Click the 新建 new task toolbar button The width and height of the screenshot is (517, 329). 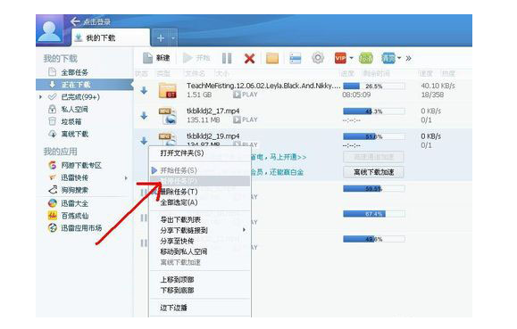coord(156,58)
